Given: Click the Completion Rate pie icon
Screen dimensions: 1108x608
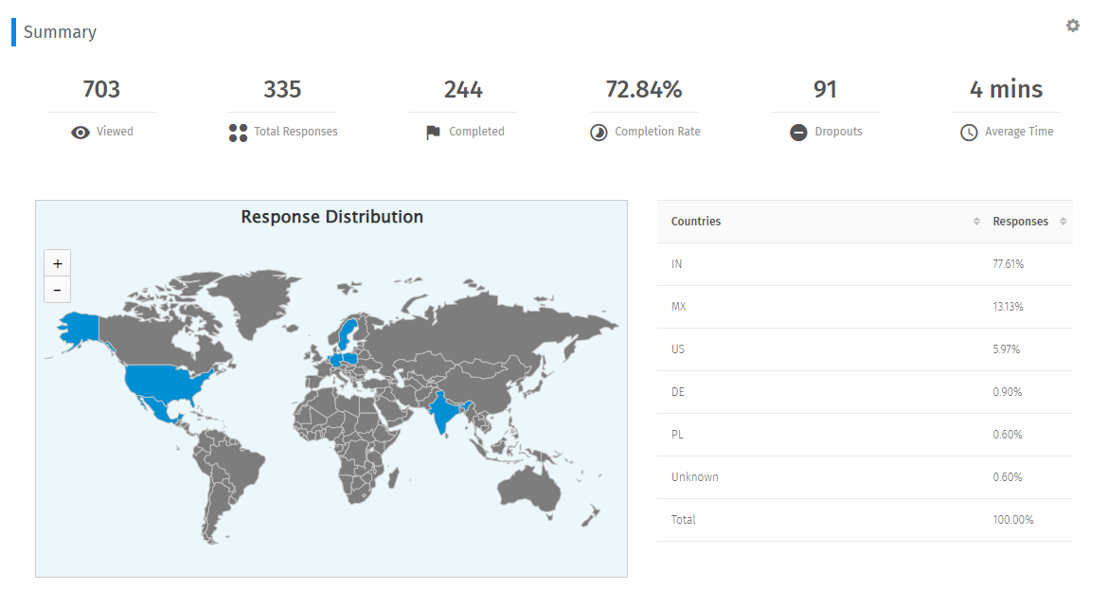Looking at the screenshot, I should coord(599,133).
